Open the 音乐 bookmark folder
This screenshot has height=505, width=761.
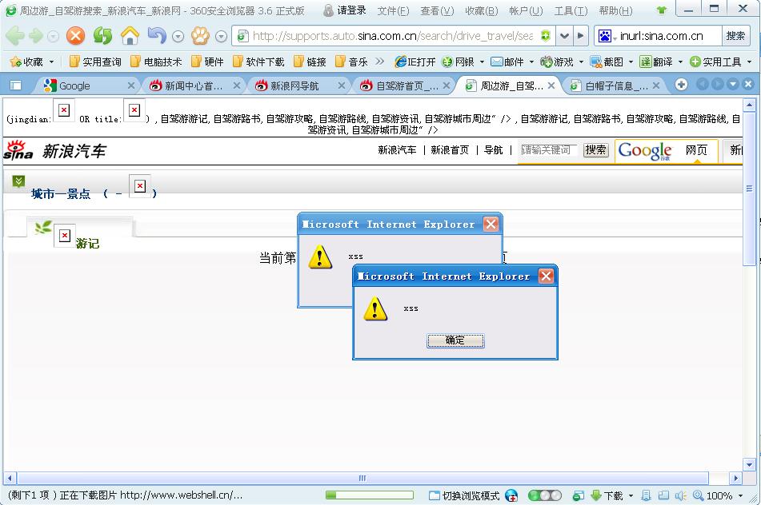coord(352,62)
